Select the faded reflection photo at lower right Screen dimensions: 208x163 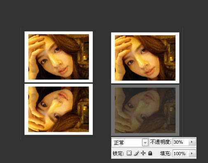coord(145,110)
